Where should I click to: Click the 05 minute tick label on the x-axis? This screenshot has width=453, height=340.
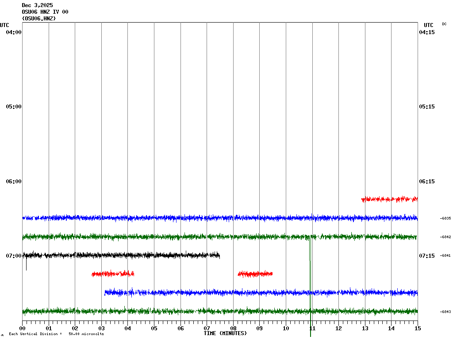click(x=154, y=328)
